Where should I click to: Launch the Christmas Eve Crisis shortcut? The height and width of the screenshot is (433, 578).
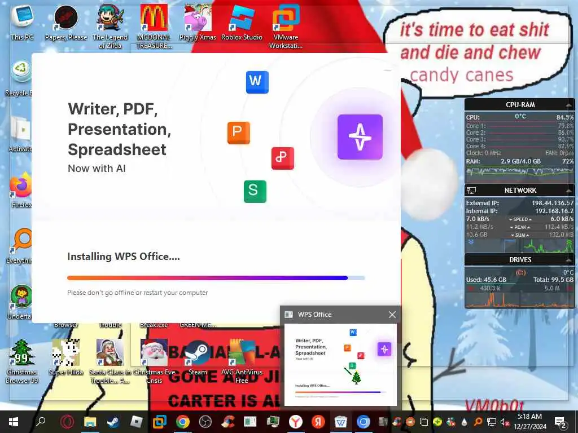click(x=154, y=361)
